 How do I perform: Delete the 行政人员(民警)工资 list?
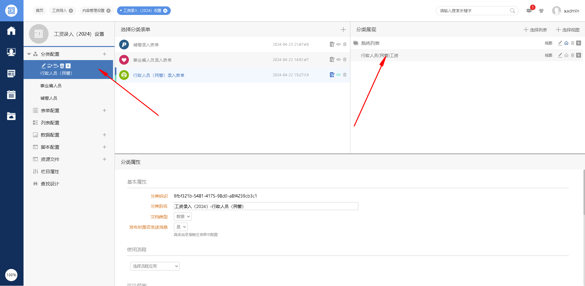572,55
